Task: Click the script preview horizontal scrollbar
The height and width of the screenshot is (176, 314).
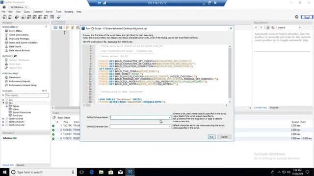Action: click(88, 105)
